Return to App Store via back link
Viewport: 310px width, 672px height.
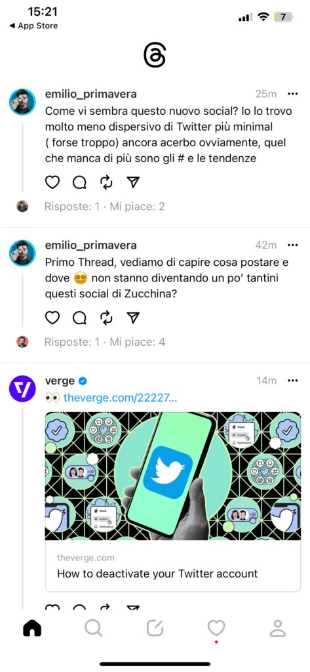(x=33, y=26)
